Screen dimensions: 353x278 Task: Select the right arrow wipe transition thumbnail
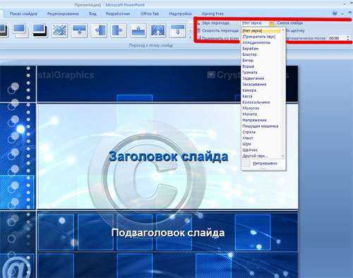click(119, 31)
